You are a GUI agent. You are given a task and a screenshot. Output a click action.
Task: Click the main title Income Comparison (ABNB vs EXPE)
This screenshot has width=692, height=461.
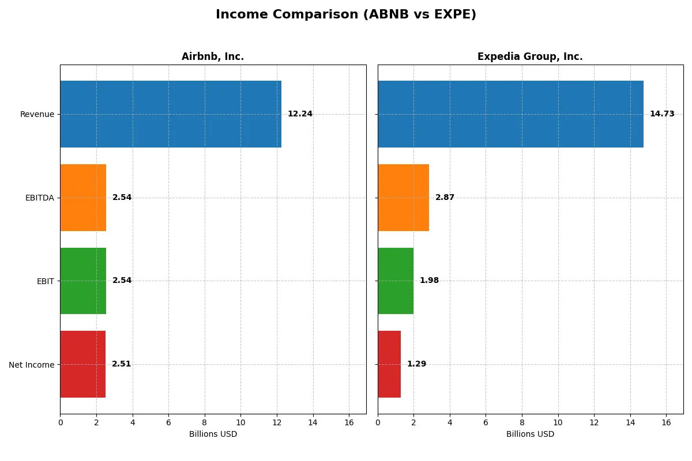pyautogui.click(x=345, y=14)
